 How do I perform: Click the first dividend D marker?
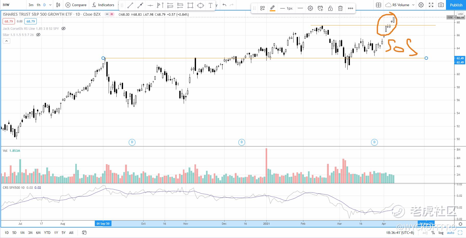click(132, 142)
